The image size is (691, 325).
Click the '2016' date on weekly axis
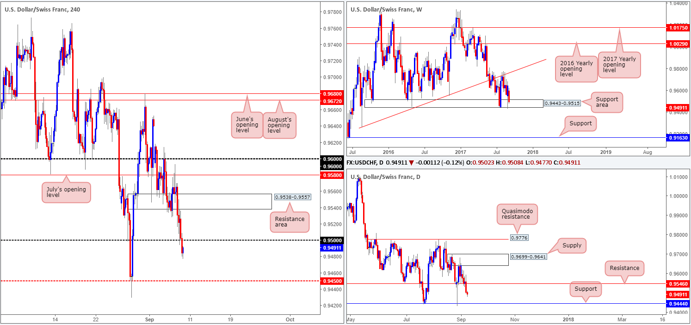(x=388, y=151)
